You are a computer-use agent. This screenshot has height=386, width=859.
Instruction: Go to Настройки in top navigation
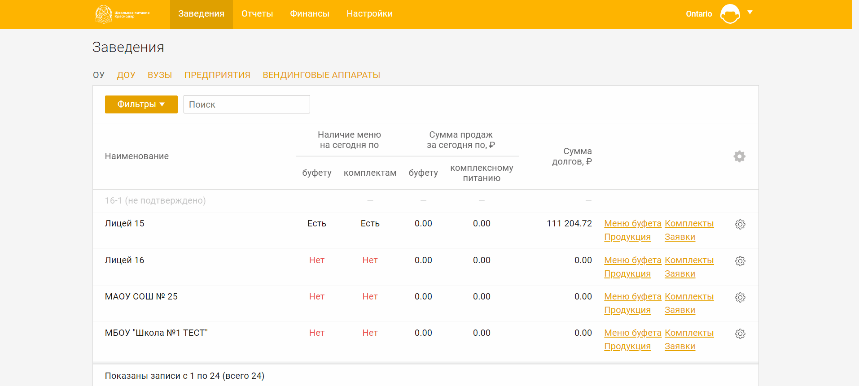tap(369, 14)
